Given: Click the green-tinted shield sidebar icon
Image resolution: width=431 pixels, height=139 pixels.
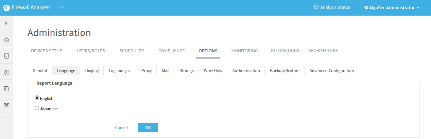Looking at the screenshot, I should (x=6, y=88).
